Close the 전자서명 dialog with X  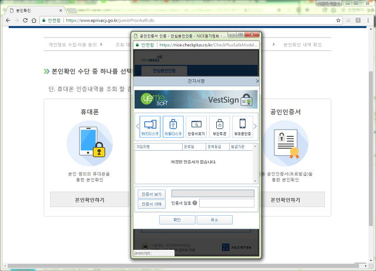pos(257,81)
